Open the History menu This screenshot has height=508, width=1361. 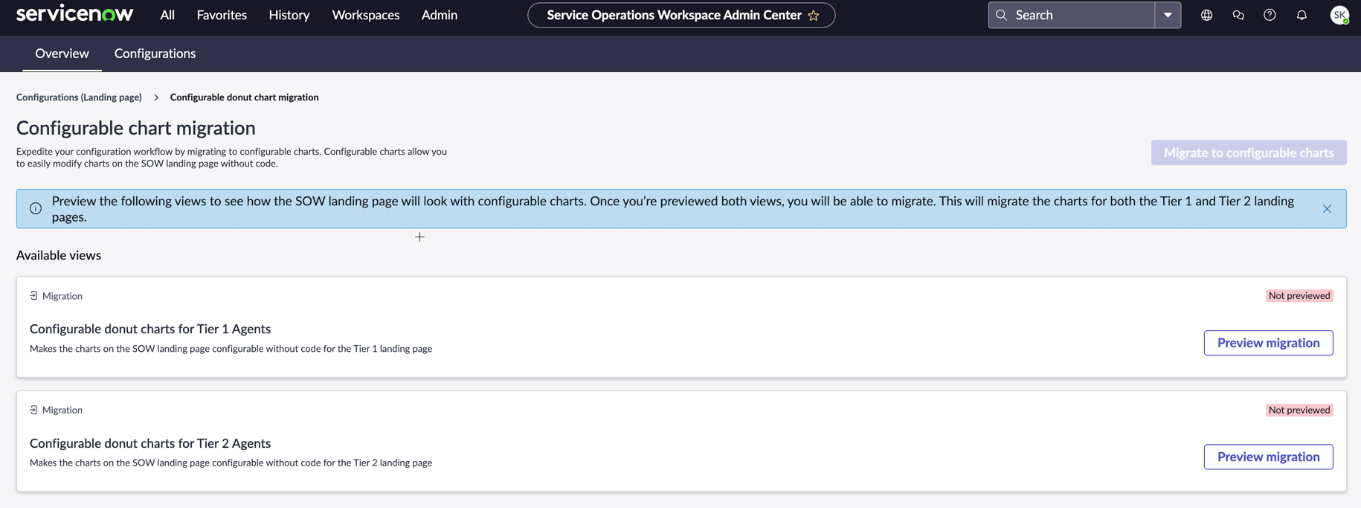tap(289, 15)
